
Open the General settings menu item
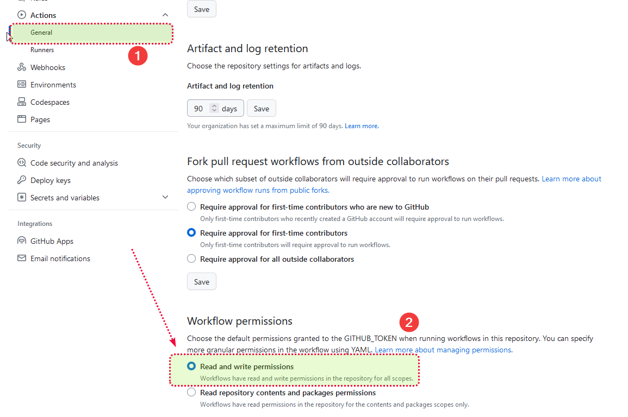coord(41,33)
